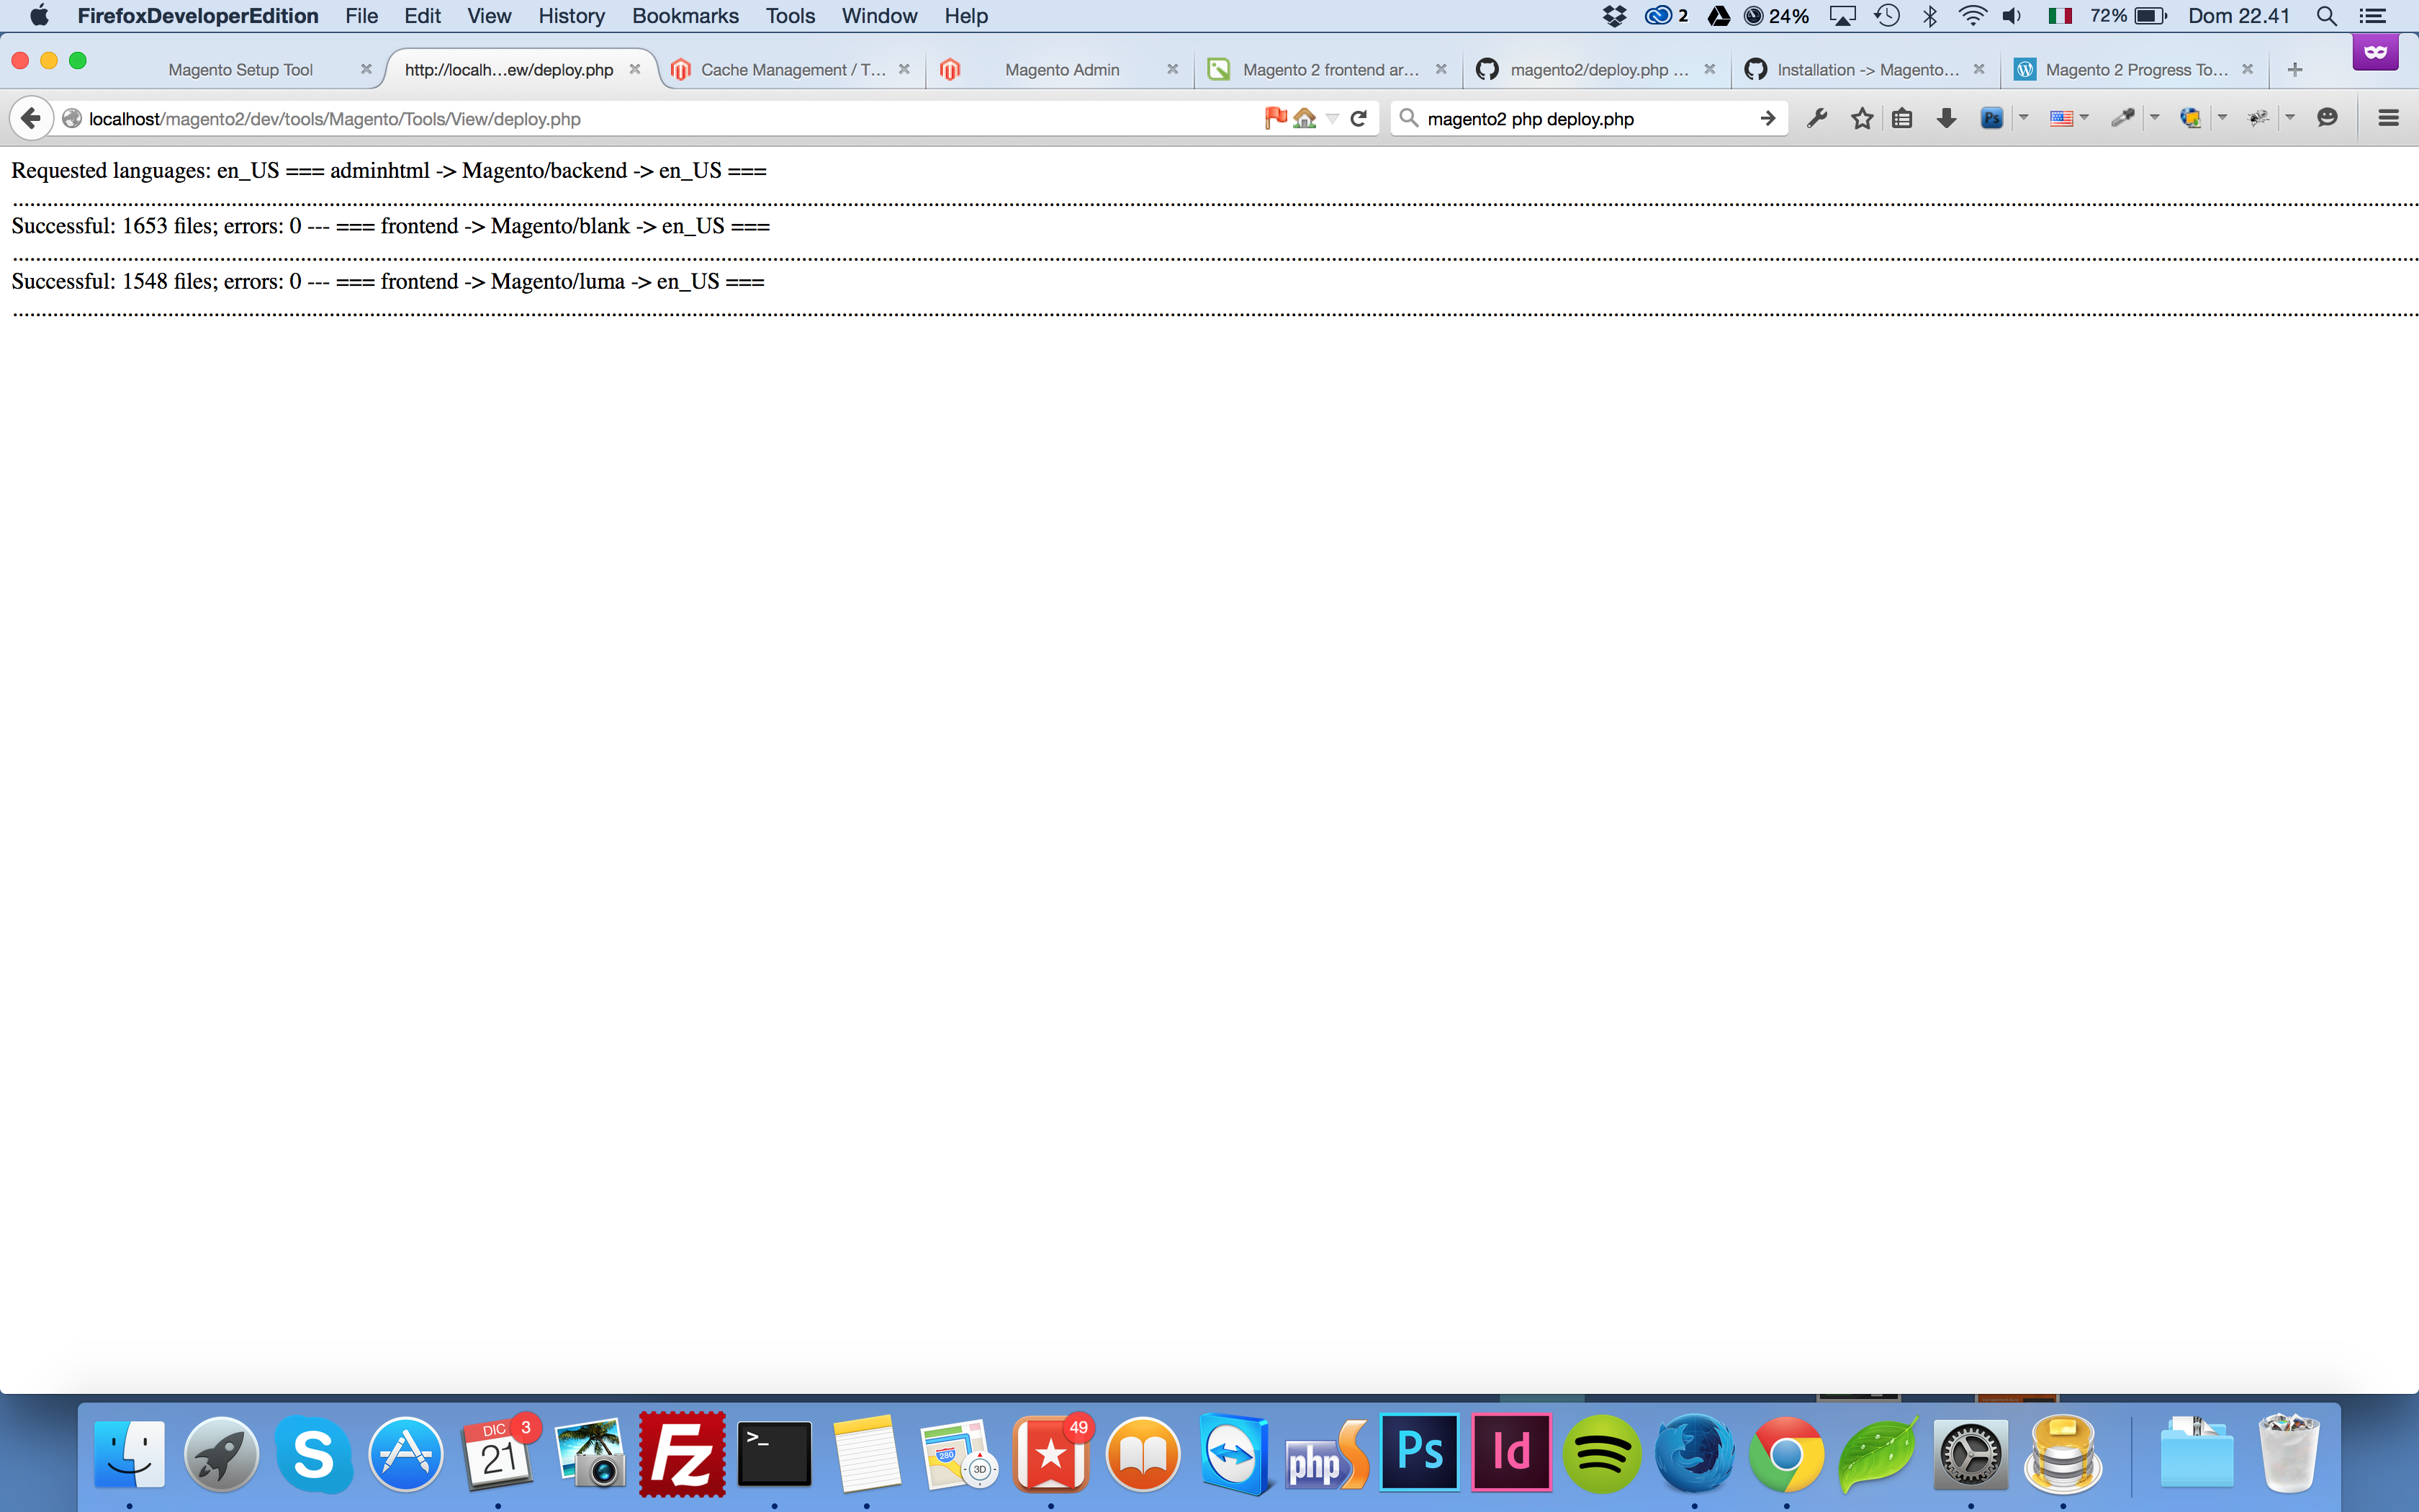Expand the US flag dropdown arrow
The image size is (2419, 1512).
[x=2085, y=118]
